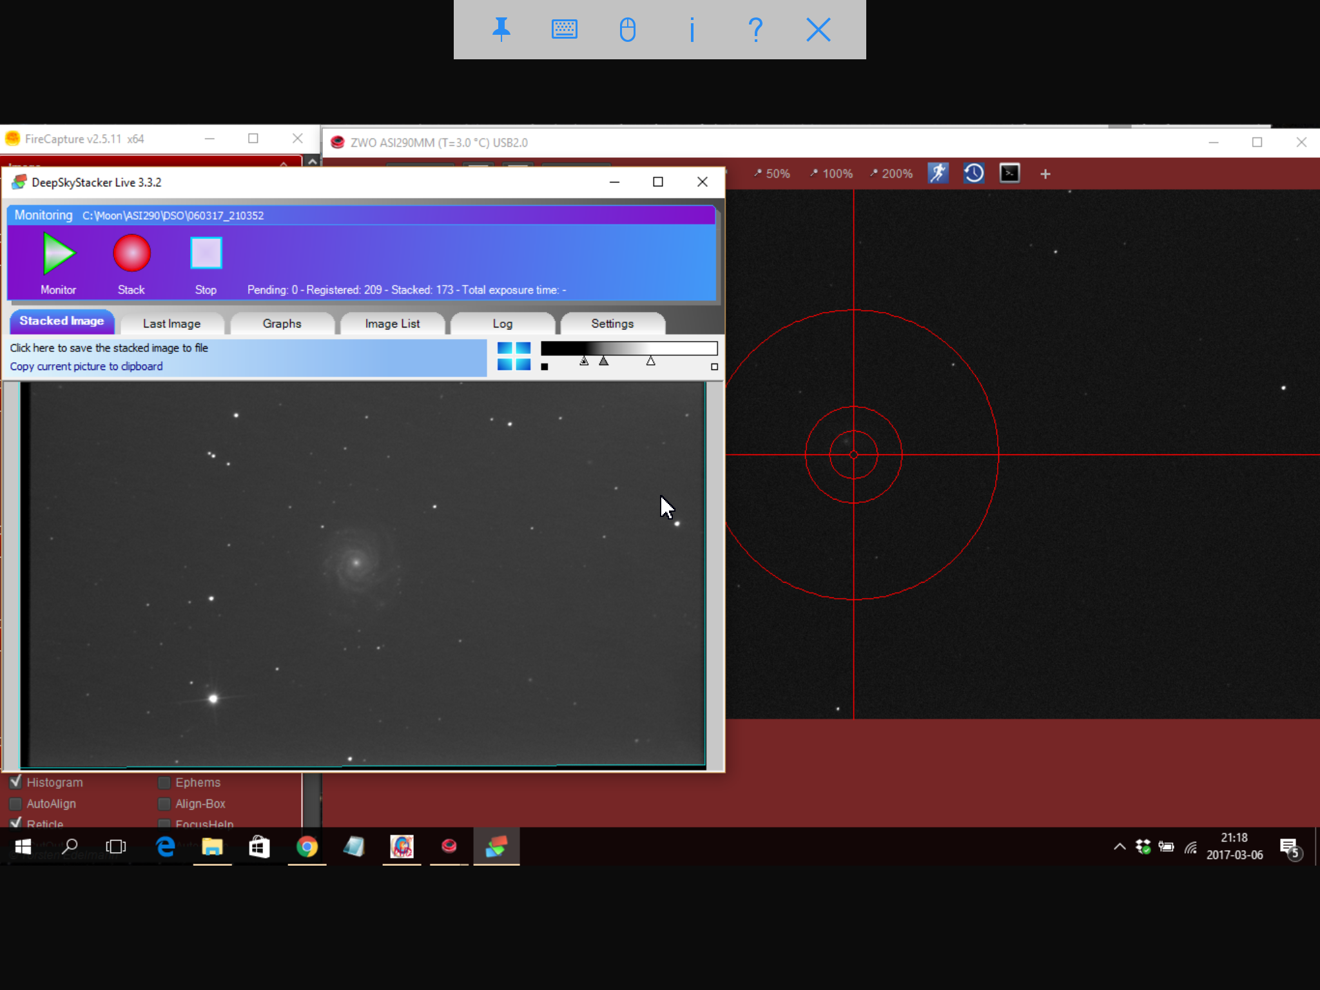1320x990 pixels.
Task: Enable the AutoAlign checkbox
Action: (16, 804)
